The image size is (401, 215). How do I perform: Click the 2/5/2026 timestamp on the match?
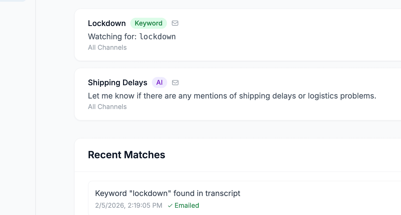(x=129, y=205)
